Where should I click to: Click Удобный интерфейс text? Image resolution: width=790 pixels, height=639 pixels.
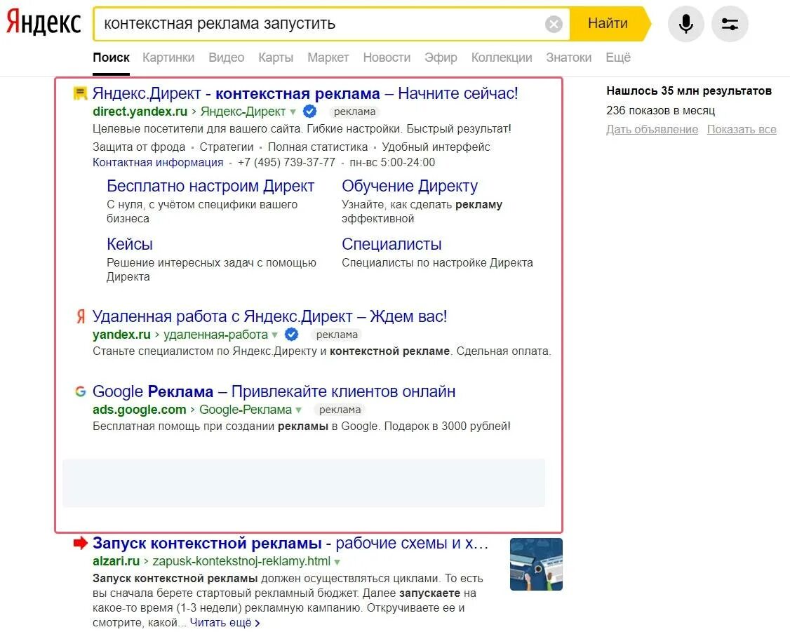point(436,147)
